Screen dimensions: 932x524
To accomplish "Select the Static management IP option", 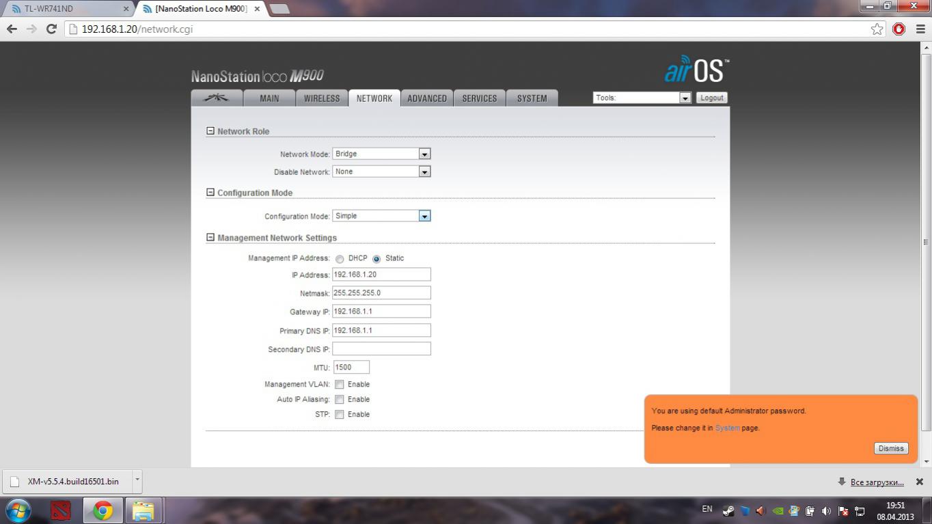I will click(376, 259).
